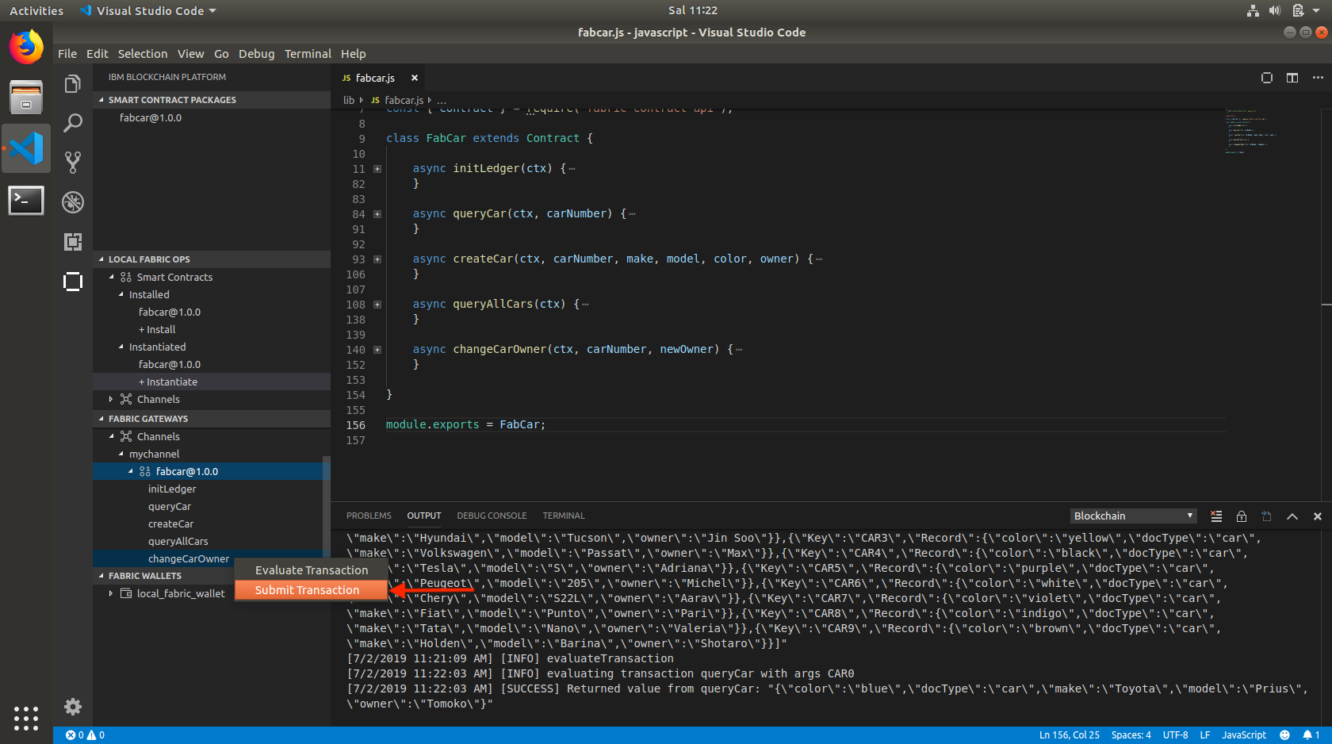The height and width of the screenshot is (744, 1332).
Task: Maximize the bottom panel
Action: [x=1292, y=516]
